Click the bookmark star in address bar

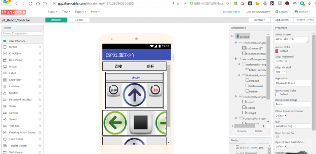click(x=178, y=3)
